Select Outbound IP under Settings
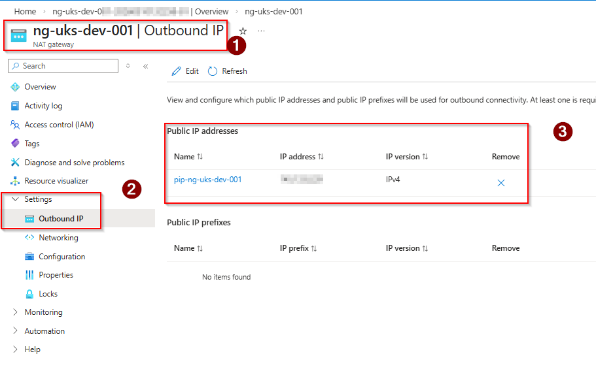This screenshot has height=371, width=596. coord(61,219)
